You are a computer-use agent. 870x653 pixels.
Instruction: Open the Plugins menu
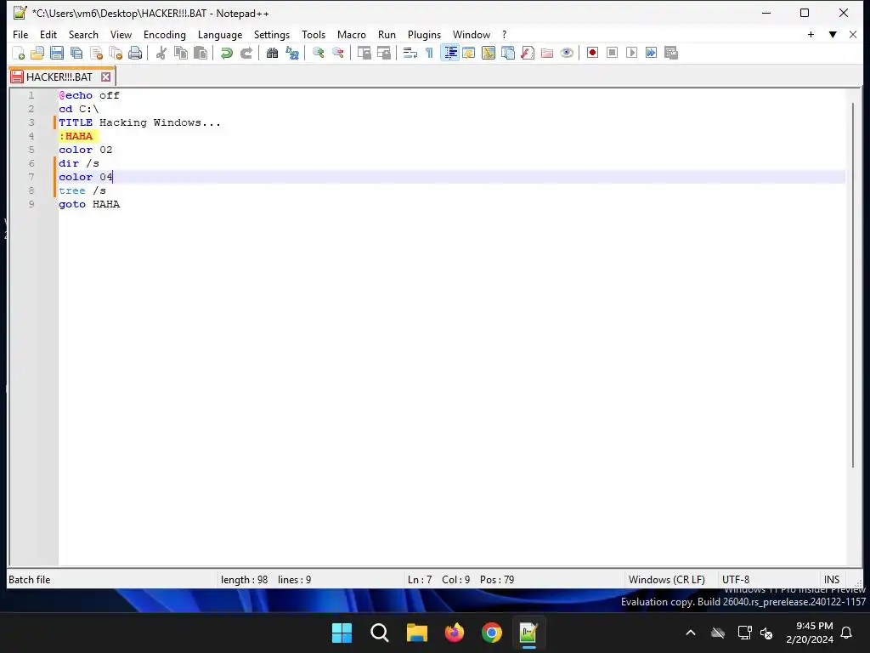click(x=425, y=34)
